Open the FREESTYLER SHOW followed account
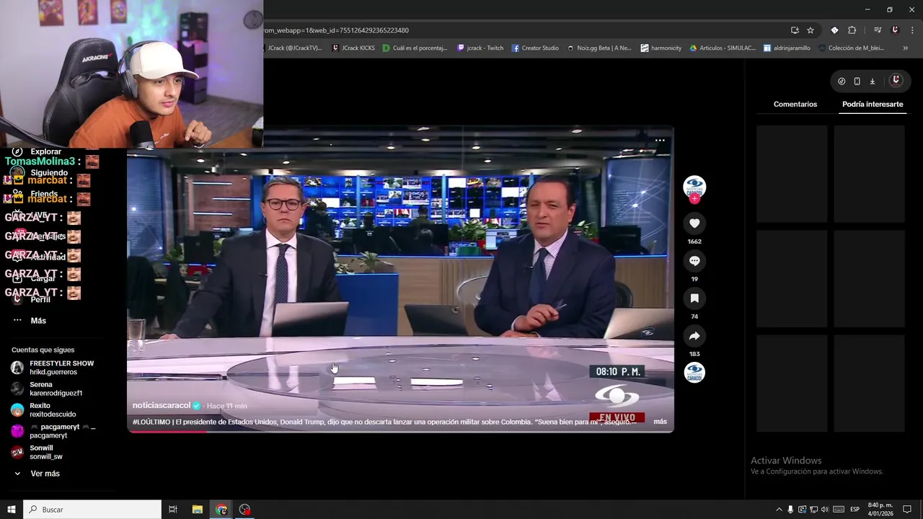This screenshot has width=923, height=519. pyautogui.click(x=53, y=368)
